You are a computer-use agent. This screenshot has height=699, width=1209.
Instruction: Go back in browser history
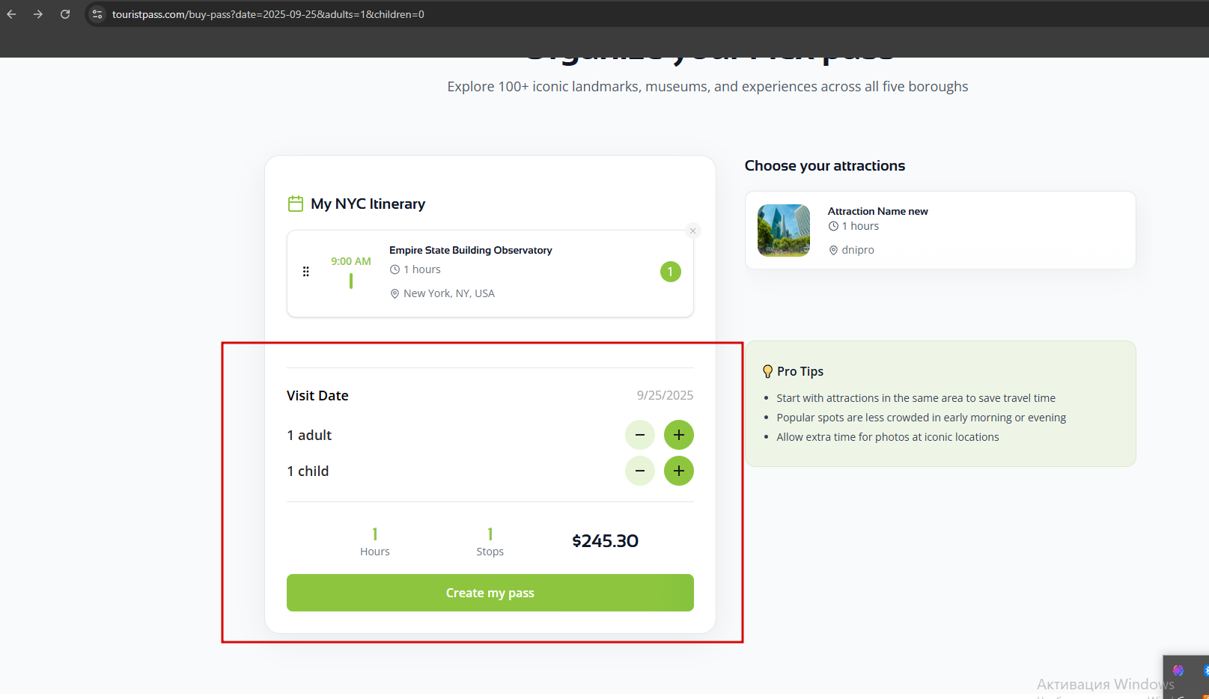pyautogui.click(x=11, y=14)
